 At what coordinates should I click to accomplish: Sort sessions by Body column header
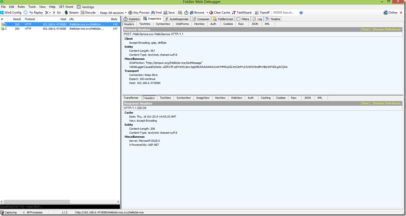tap(114, 19)
